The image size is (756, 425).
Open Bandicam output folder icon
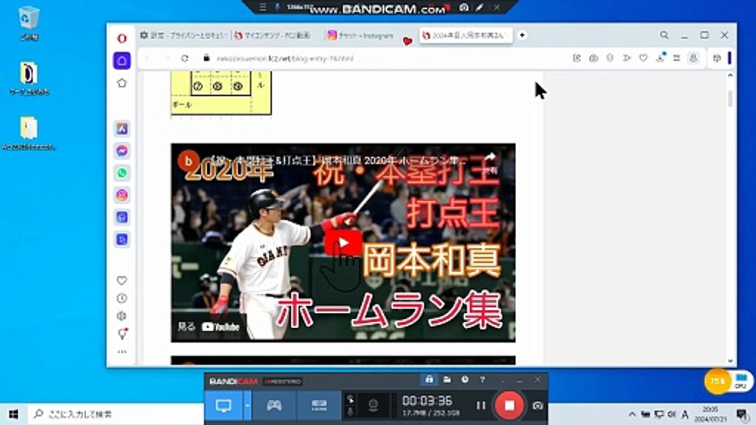coord(447,380)
